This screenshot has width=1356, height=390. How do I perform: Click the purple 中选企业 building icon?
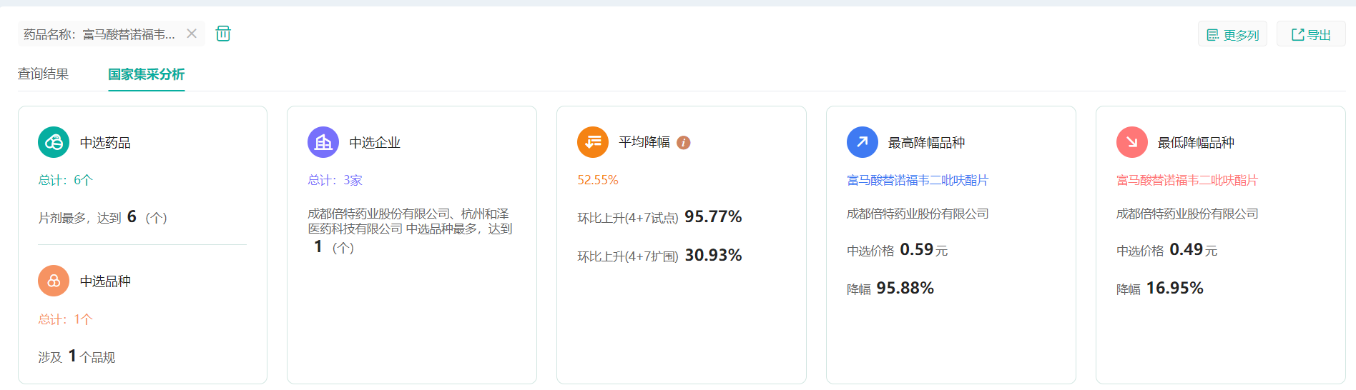coord(323,142)
